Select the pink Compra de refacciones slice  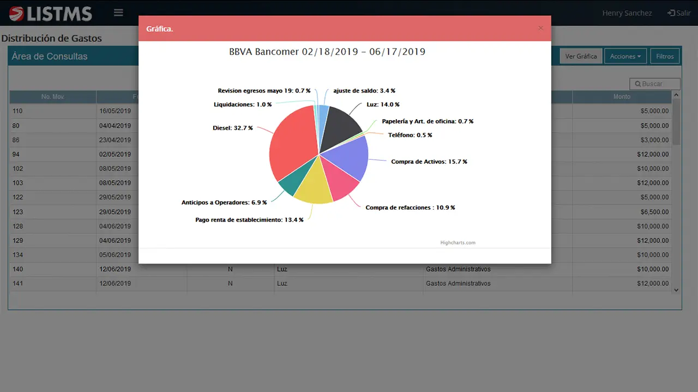click(339, 181)
